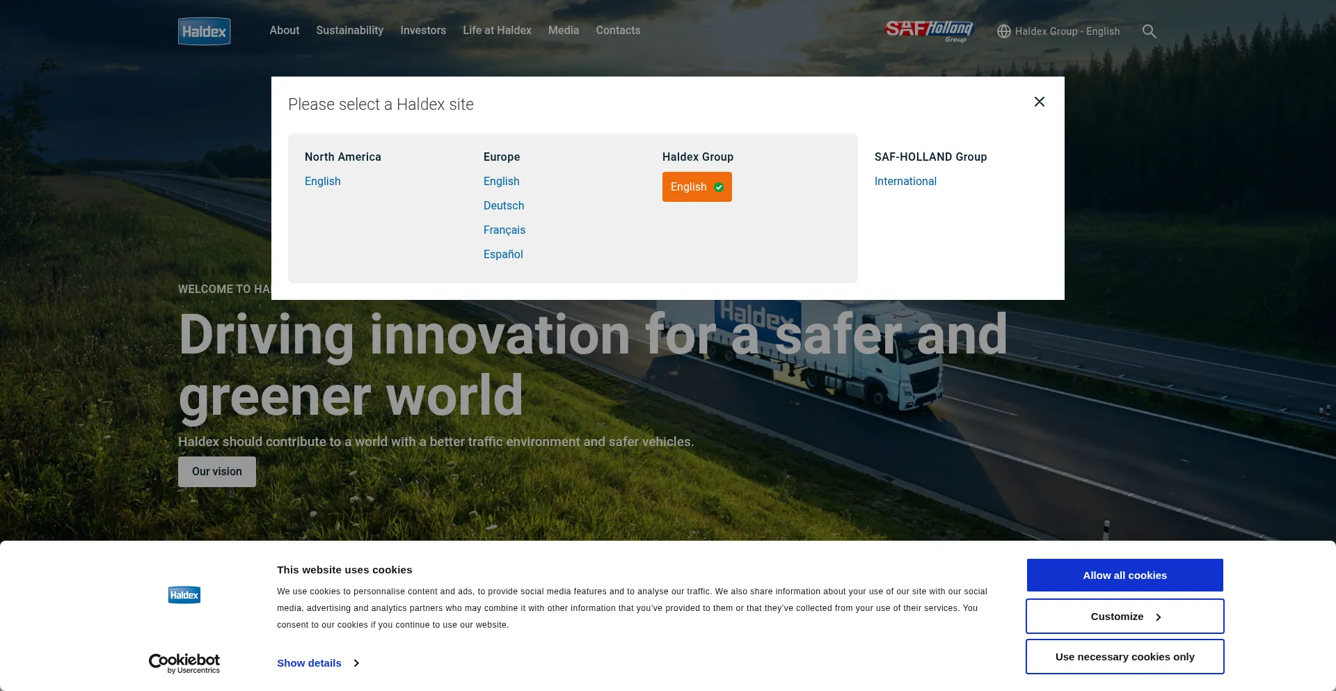Viewport: 1336px width, 691px height.
Task: Open the Haldex Group - English site selector
Action: point(1067,31)
